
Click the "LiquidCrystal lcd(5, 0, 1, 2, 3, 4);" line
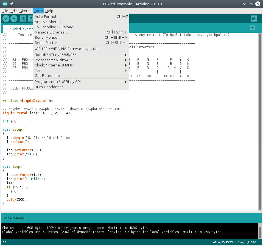click(37, 113)
